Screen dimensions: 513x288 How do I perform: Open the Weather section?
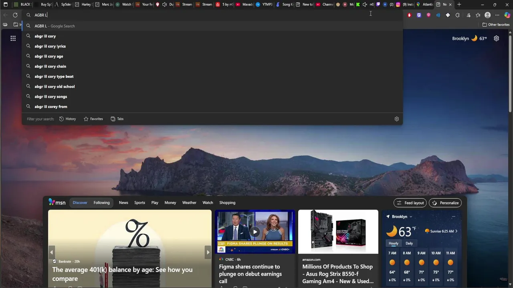pyautogui.click(x=189, y=203)
